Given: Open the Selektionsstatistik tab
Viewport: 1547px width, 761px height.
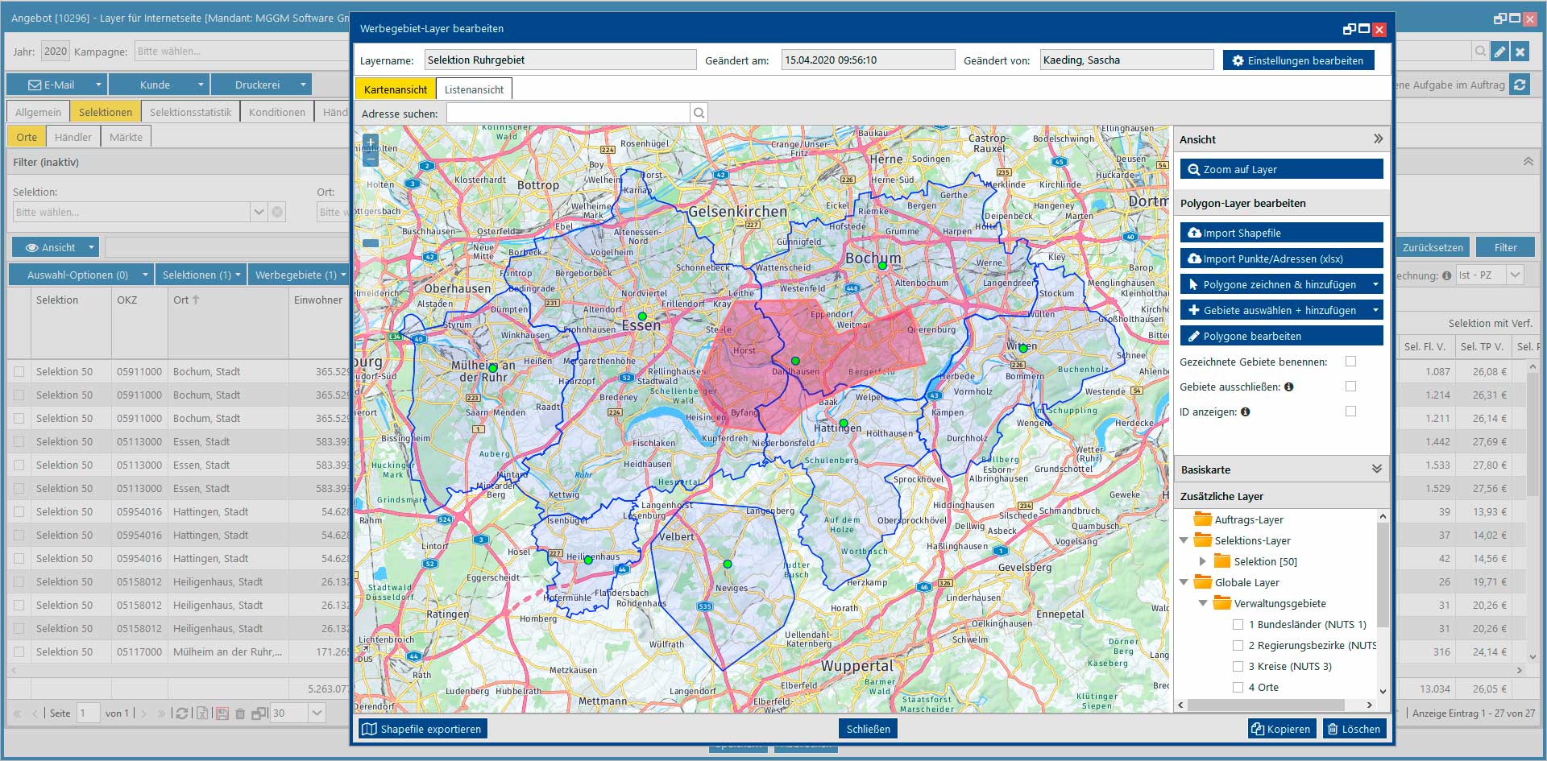Looking at the screenshot, I should coord(190,112).
